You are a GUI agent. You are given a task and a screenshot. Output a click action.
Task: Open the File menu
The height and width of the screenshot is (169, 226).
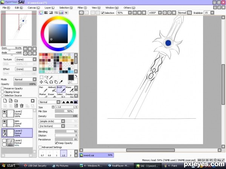coord(6,8)
